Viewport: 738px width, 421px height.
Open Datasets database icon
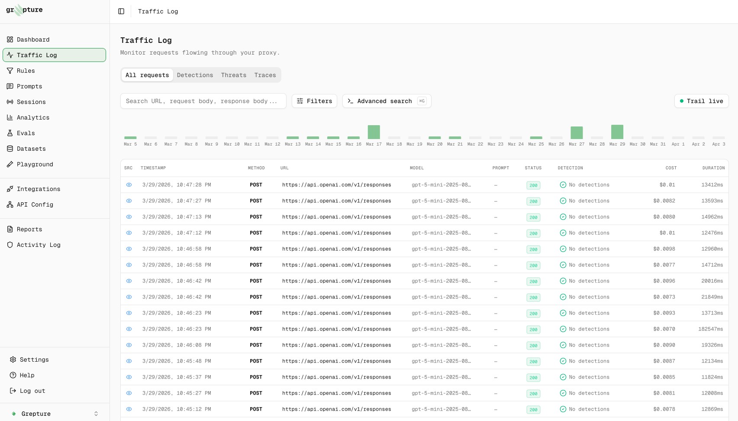[10, 149]
